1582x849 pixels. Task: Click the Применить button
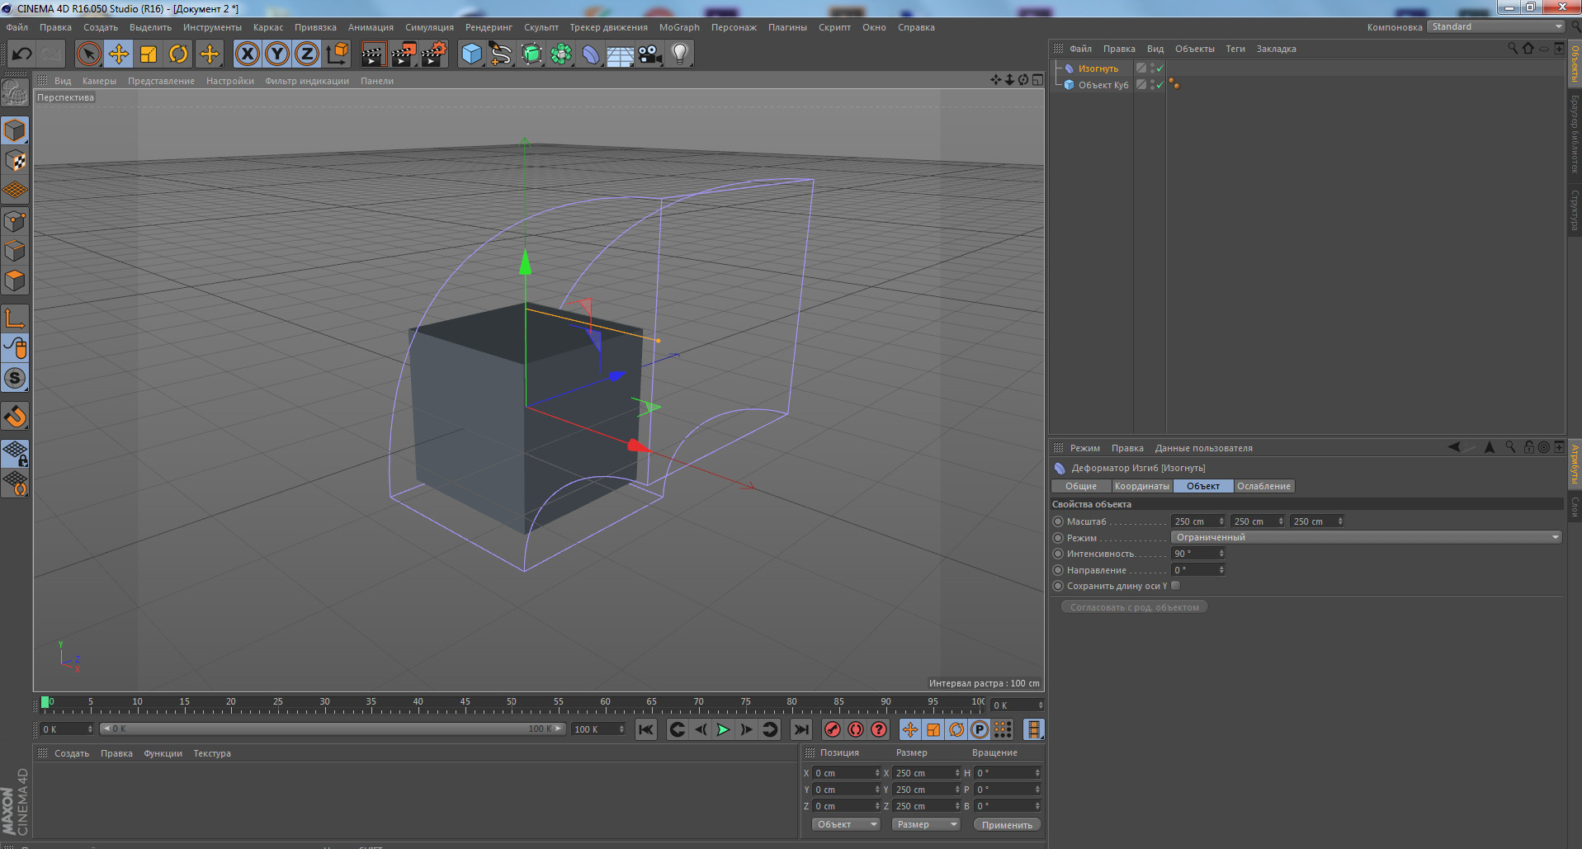(1007, 824)
